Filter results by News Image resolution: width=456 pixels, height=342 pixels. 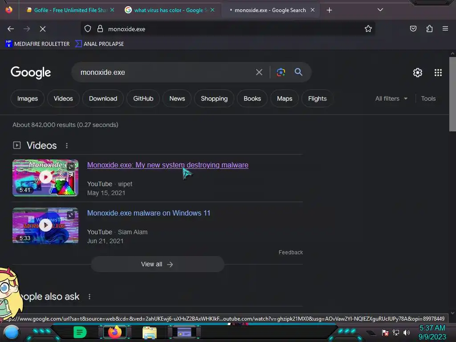click(x=177, y=98)
